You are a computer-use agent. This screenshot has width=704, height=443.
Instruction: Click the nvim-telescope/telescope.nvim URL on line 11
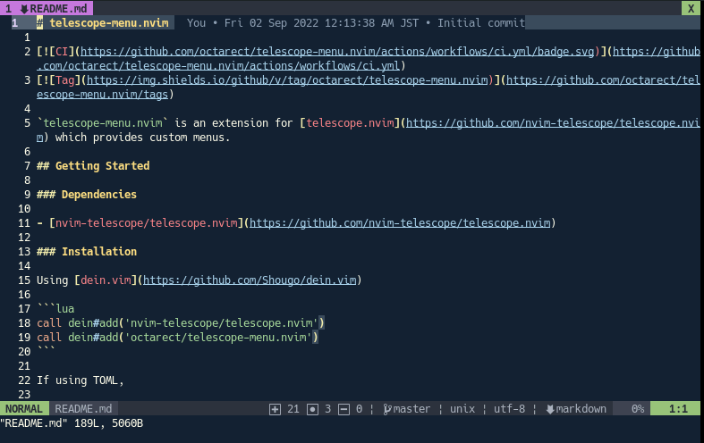(x=400, y=223)
